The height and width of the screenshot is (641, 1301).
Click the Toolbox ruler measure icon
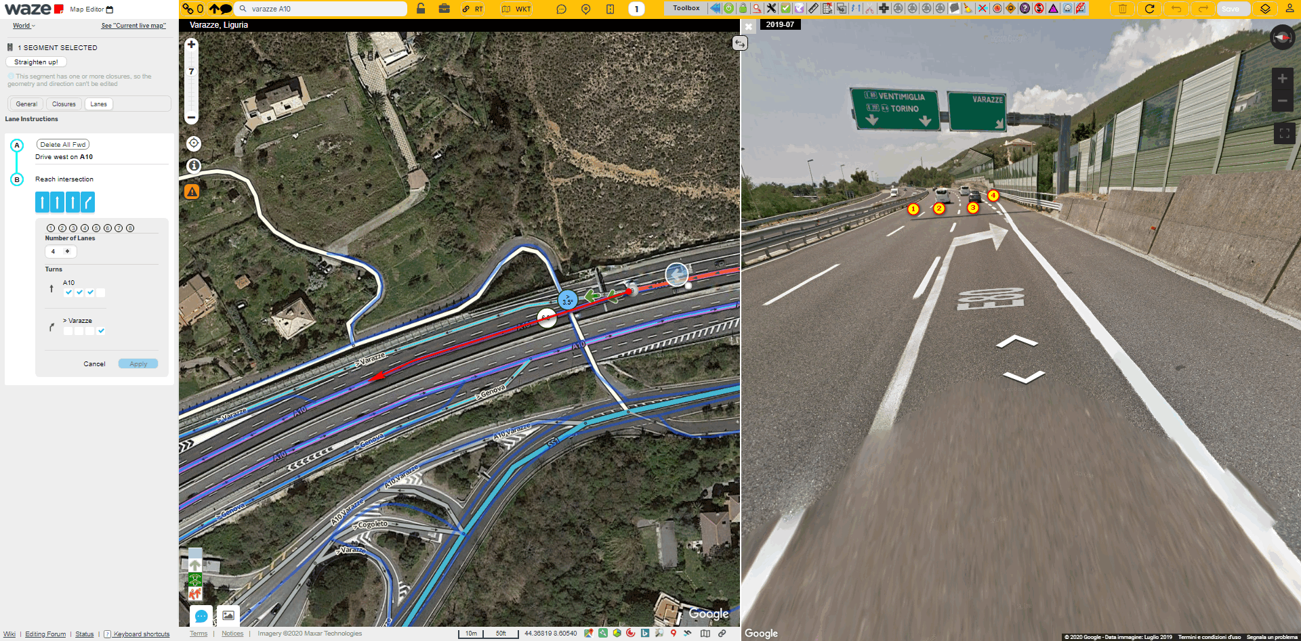coord(813,8)
